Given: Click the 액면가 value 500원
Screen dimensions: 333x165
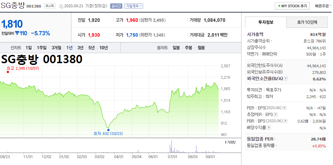Looking at the screenshot, I should (x=311, y=54).
